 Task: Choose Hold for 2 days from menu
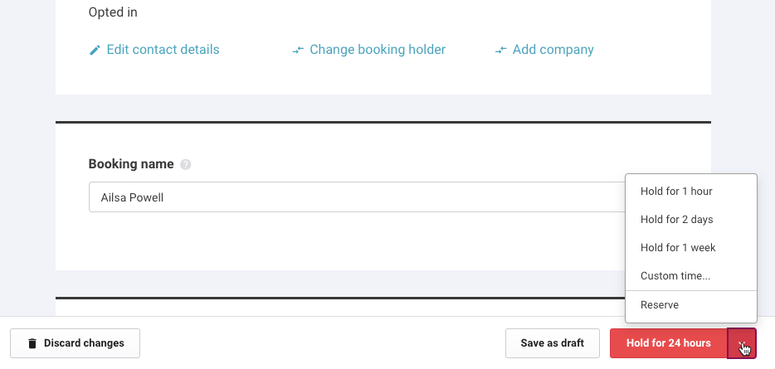click(676, 220)
